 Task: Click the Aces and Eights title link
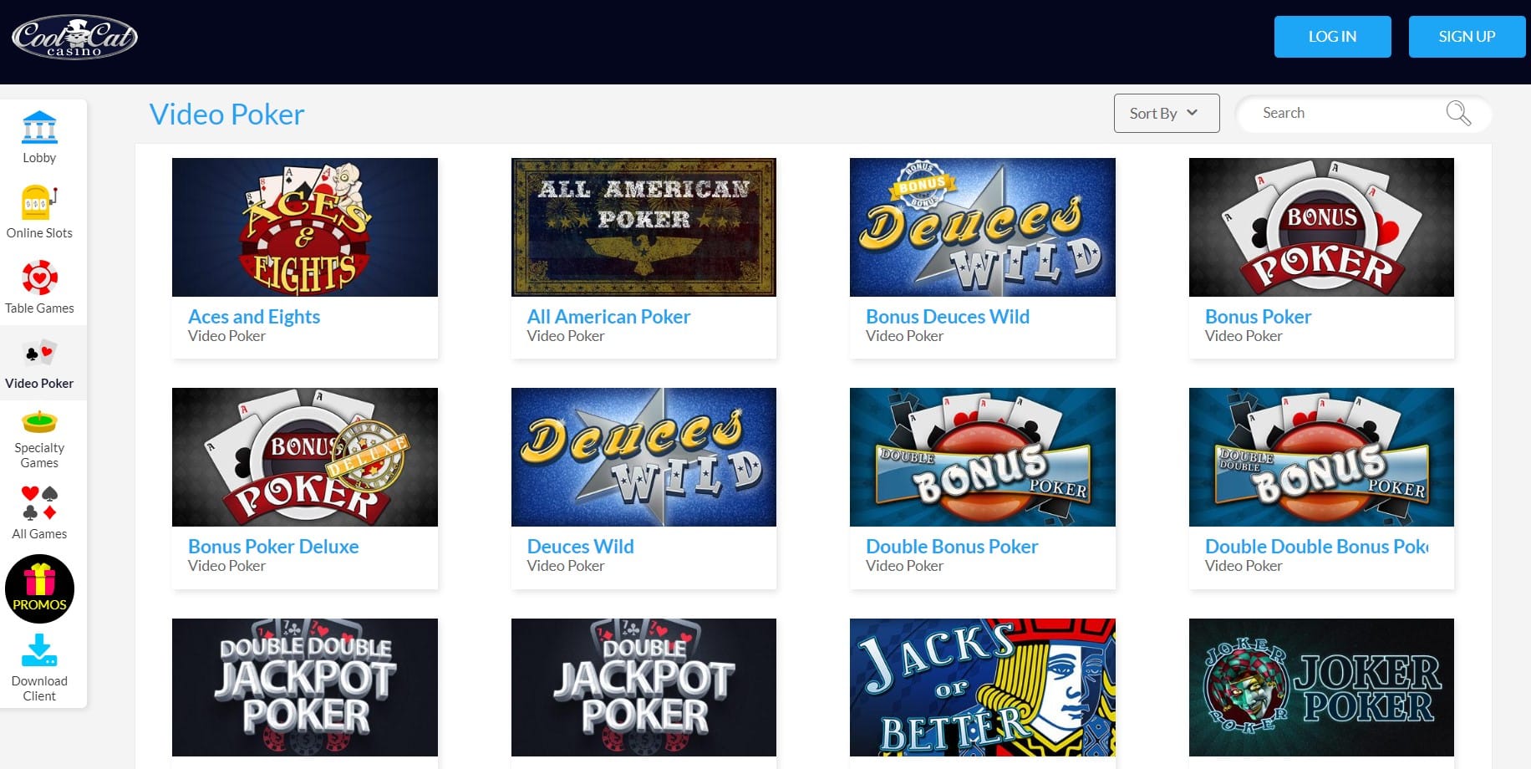tap(254, 317)
